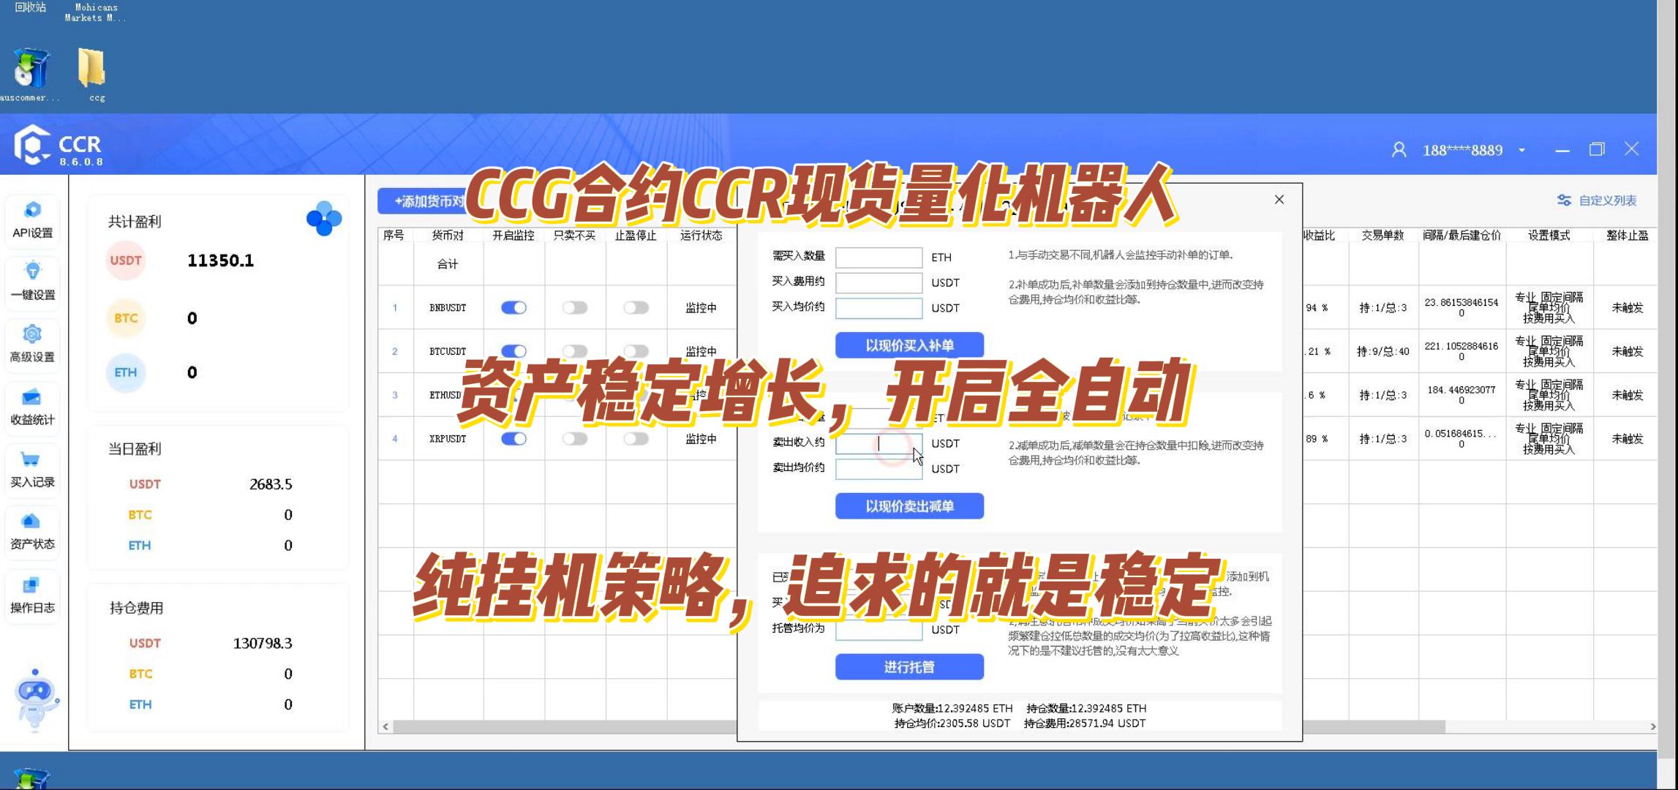Screen dimensions: 1678x790
Task: Click the 需买入数量 ETH input field
Action: [x=878, y=257]
